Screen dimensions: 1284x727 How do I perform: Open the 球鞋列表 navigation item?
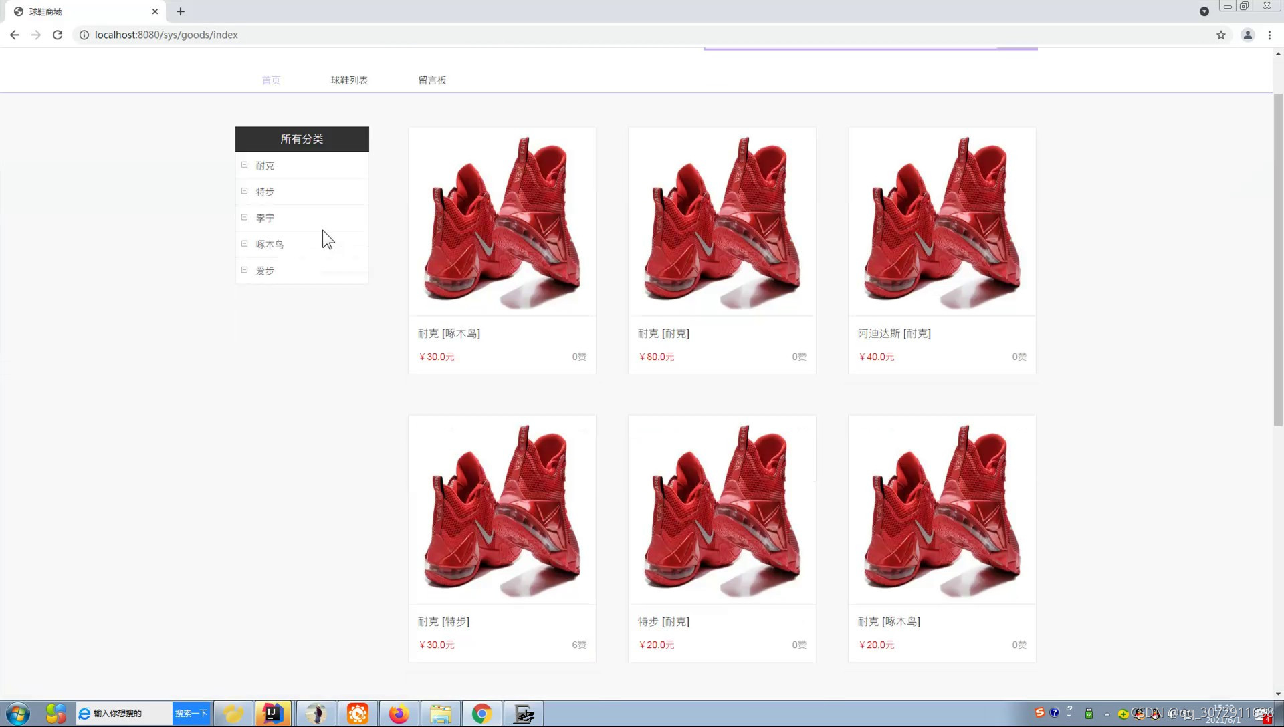349,80
